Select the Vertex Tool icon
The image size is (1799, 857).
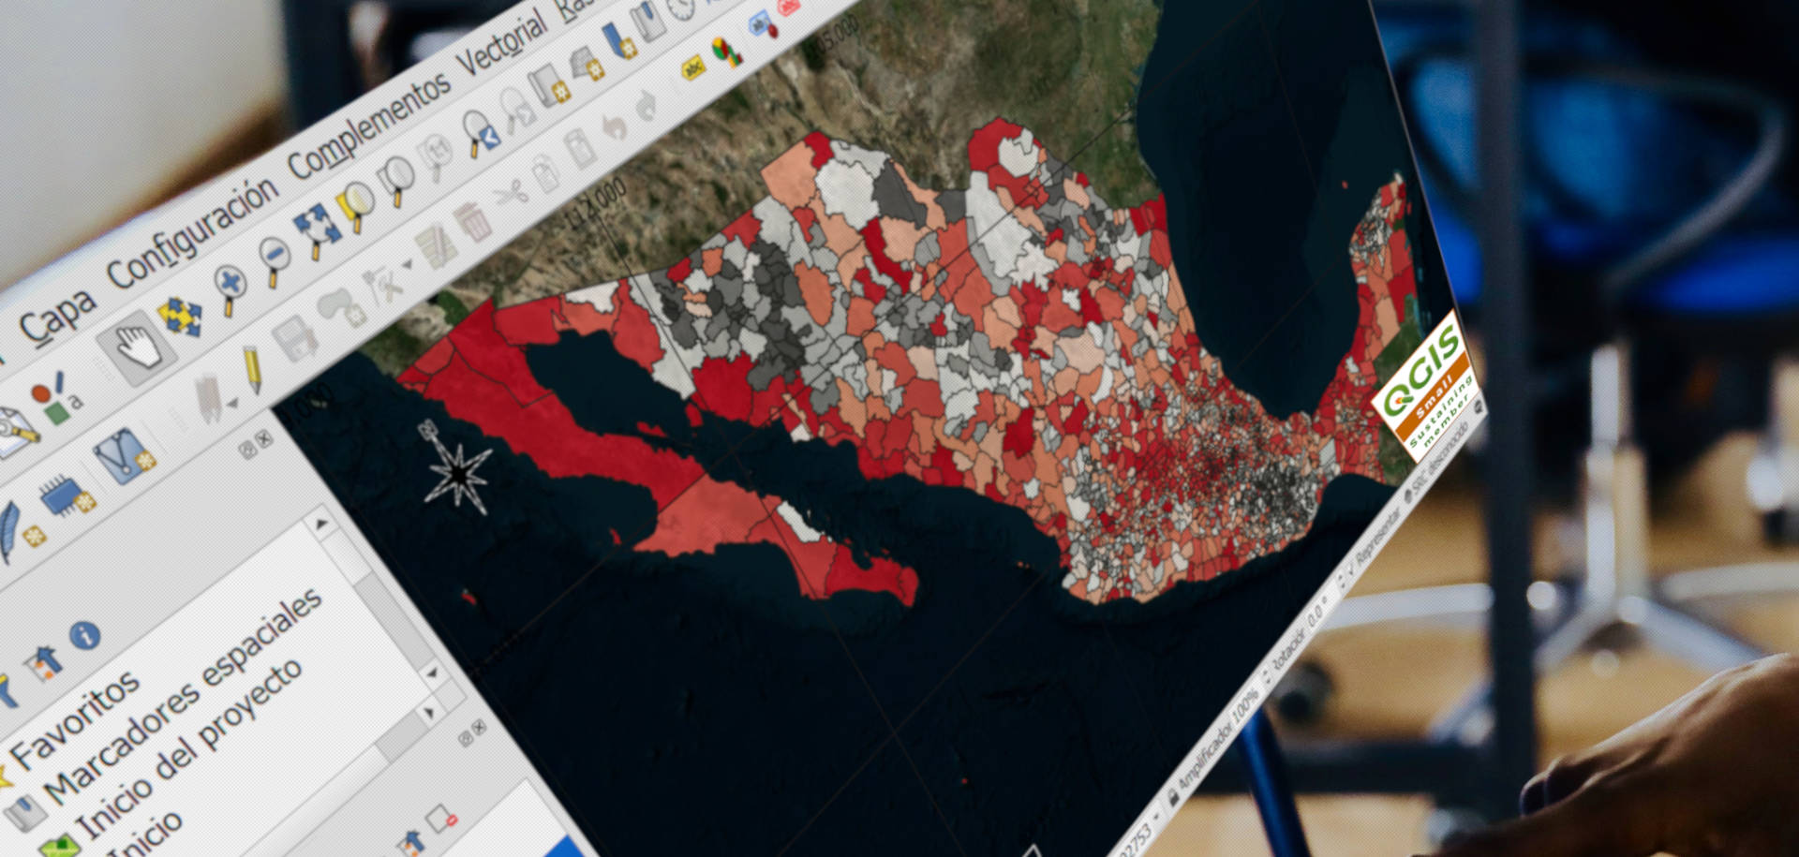point(383,284)
